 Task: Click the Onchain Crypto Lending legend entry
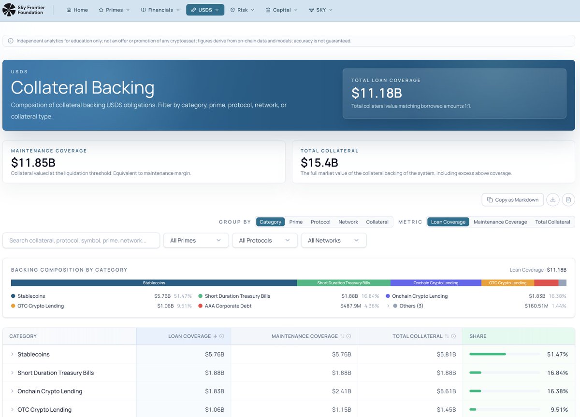click(x=476, y=296)
